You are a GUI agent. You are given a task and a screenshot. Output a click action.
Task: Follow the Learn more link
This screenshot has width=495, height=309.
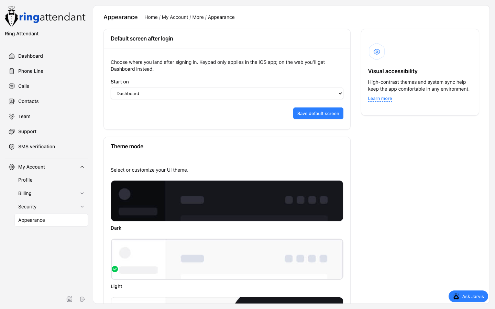click(380, 99)
